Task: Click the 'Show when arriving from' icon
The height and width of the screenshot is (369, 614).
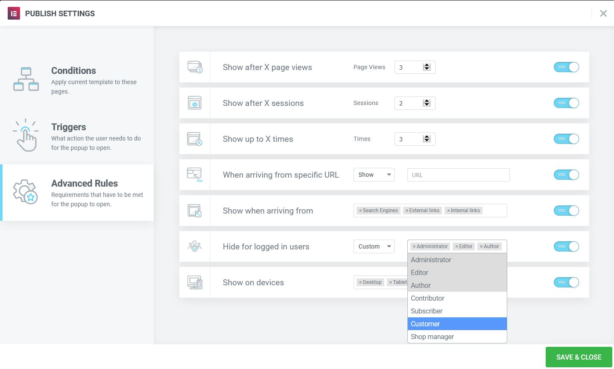Action: tap(195, 211)
